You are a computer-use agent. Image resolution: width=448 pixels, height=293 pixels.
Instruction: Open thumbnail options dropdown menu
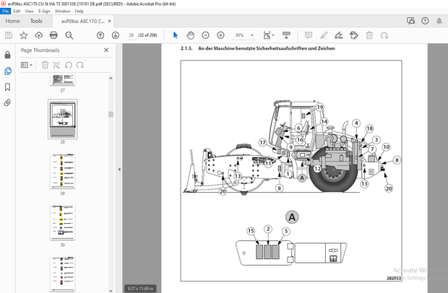[x=27, y=65]
